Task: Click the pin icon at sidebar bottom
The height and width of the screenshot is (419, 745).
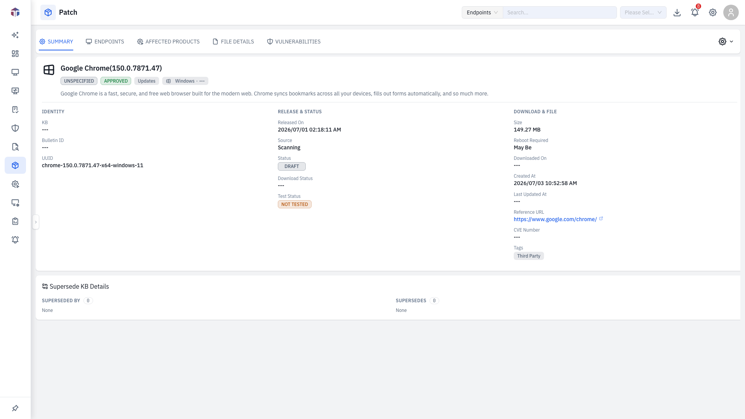Action: (x=15, y=408)
